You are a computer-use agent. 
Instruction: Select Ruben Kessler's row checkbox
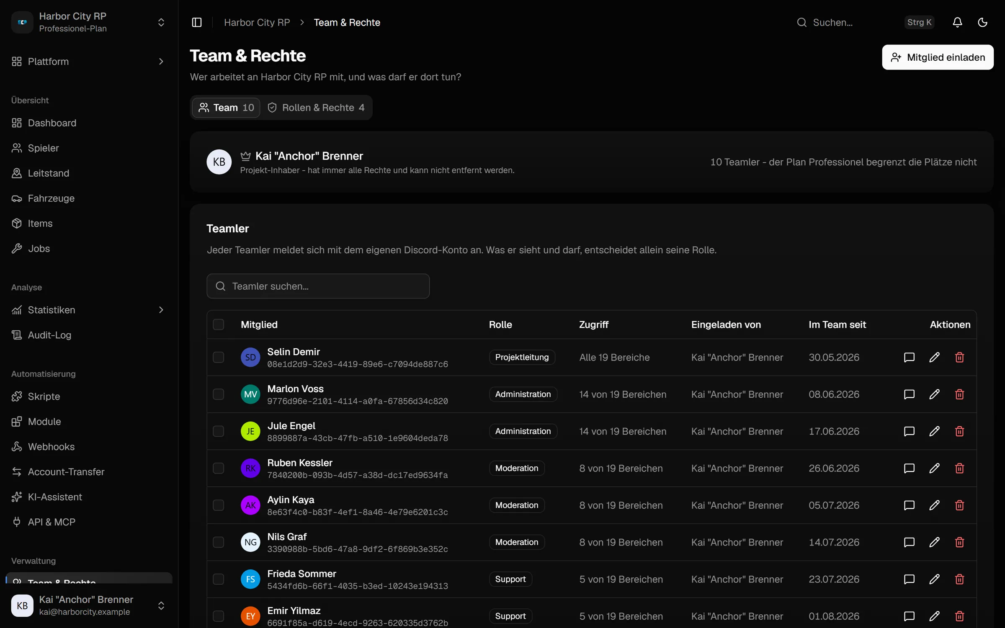(x=218, y=468)
